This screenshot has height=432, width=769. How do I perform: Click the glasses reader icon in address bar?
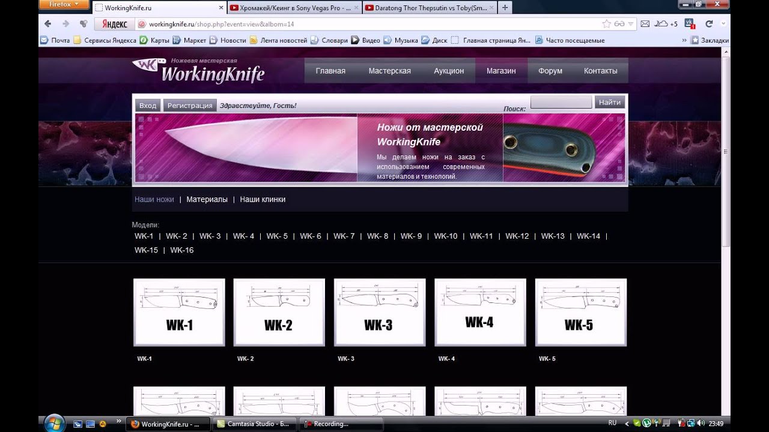[x=619, y=24]
